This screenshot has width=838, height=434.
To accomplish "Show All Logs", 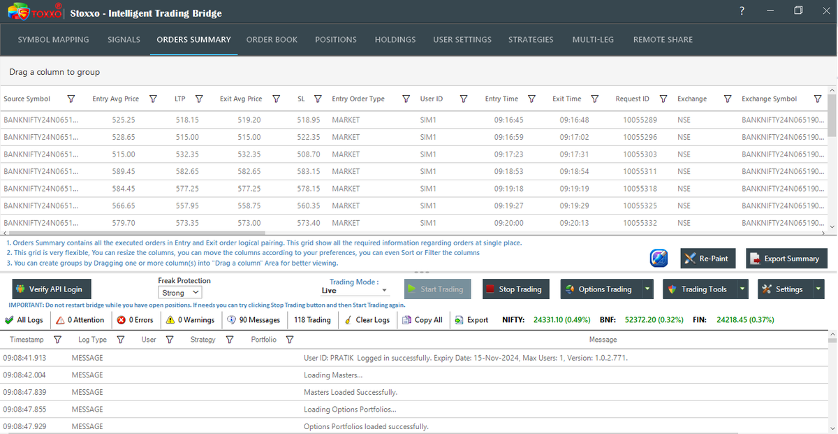I will (x=24, y=320).
